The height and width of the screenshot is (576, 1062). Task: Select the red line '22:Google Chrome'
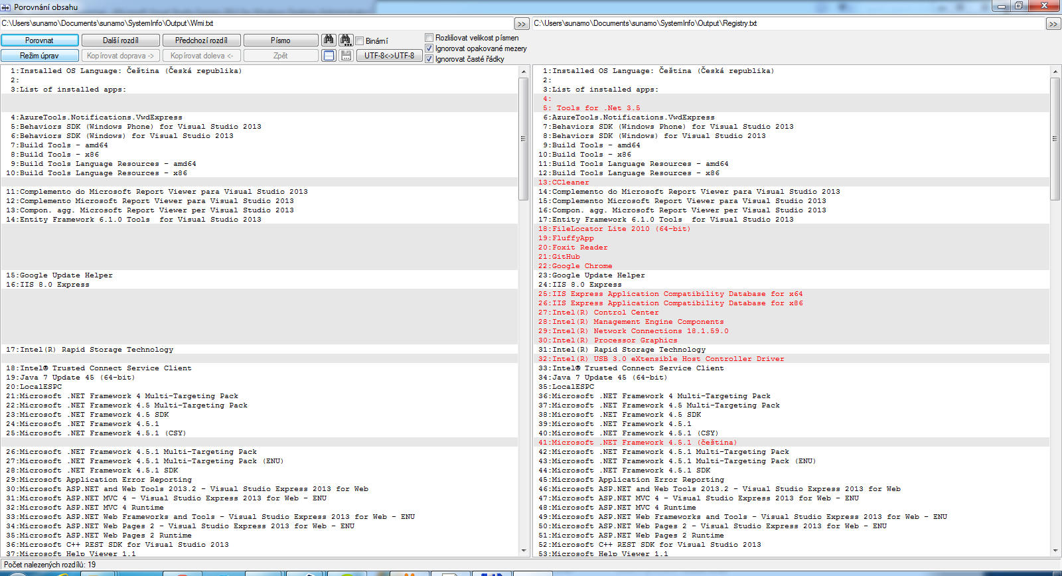791,266
